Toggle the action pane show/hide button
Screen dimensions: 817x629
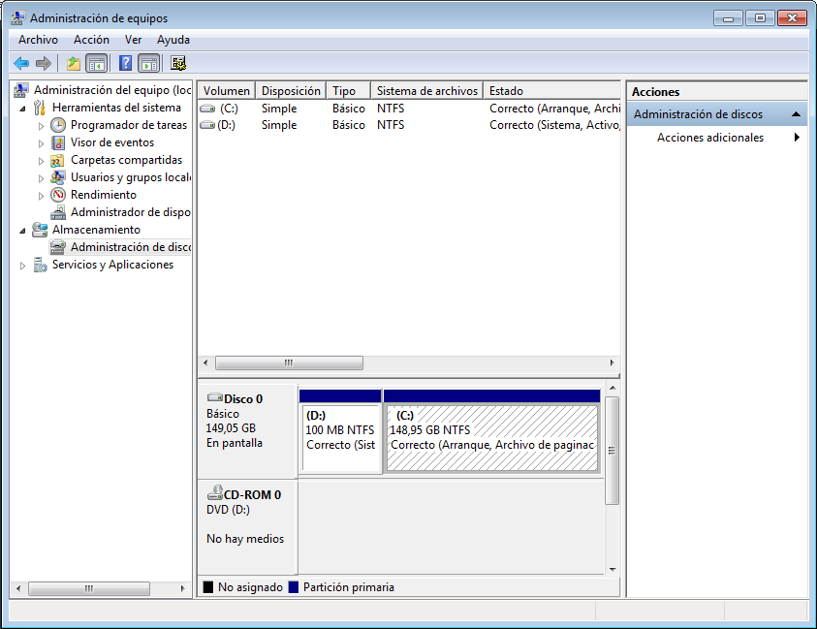148,63
